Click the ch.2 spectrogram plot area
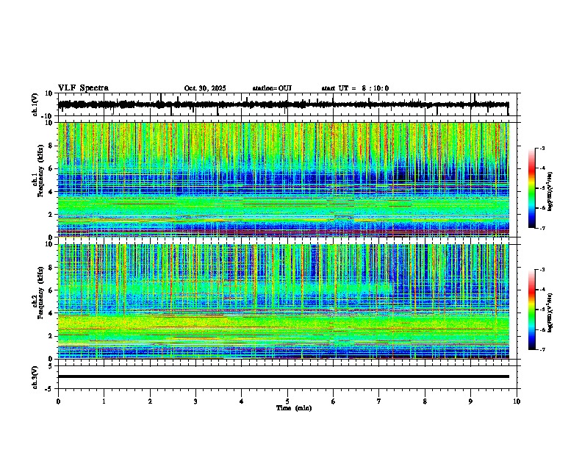 283,301
